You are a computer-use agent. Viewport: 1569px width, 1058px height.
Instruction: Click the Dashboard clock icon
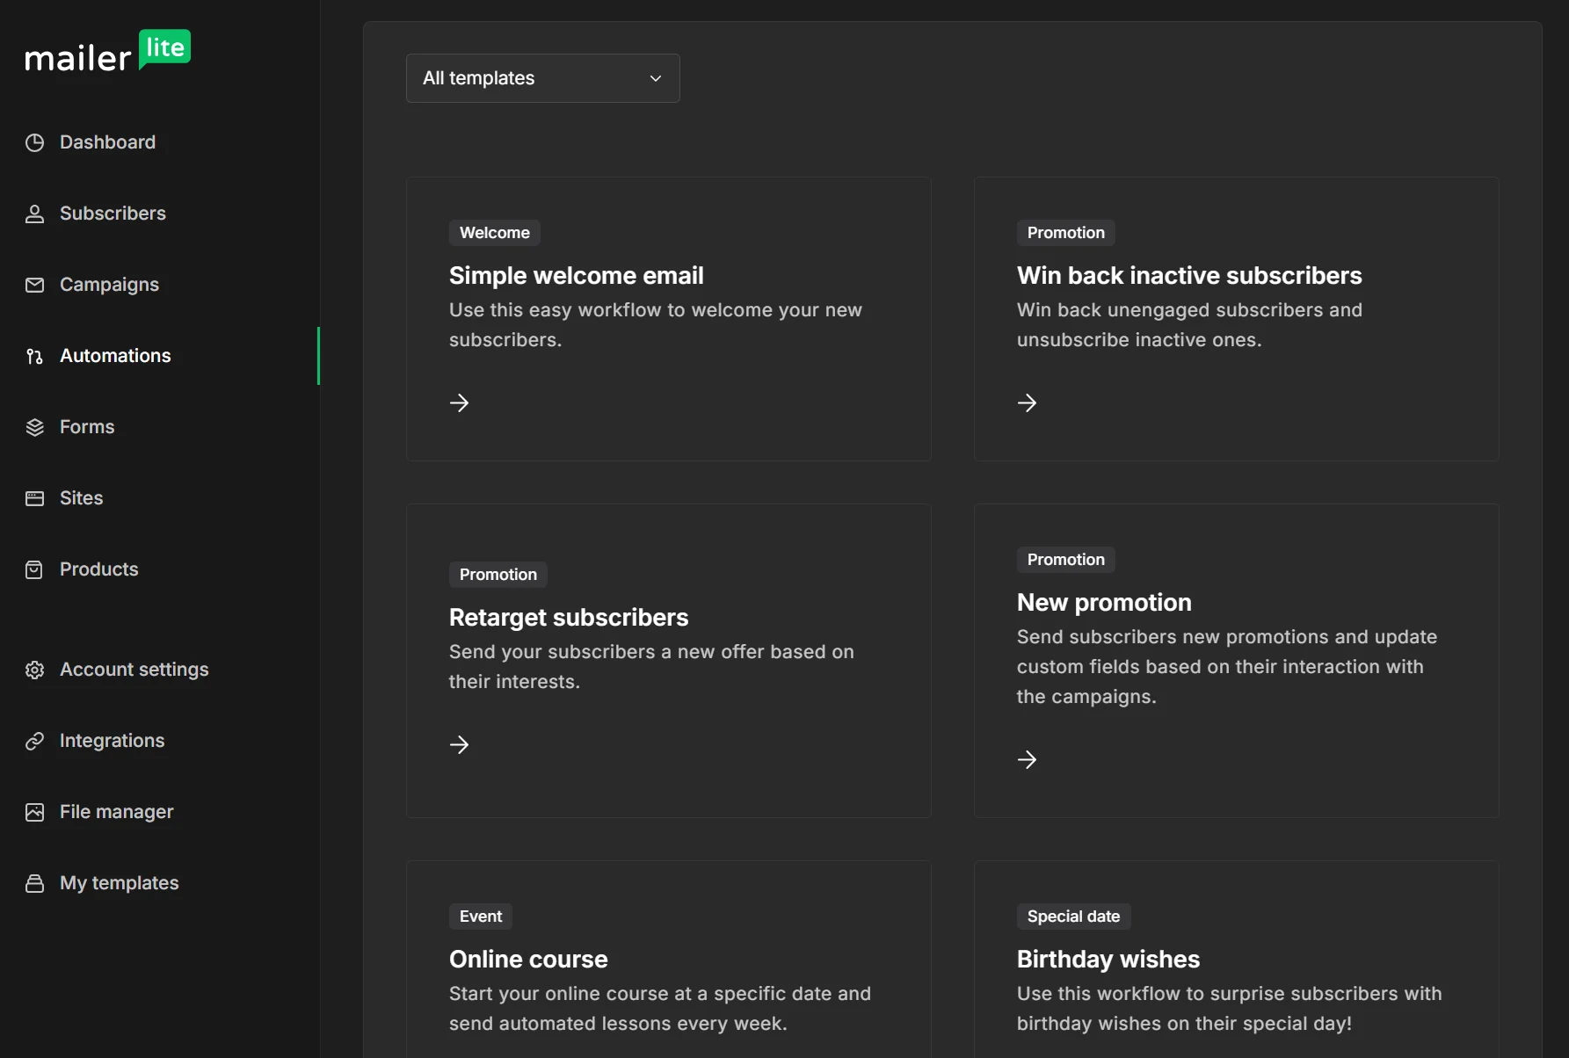(34, 142)
